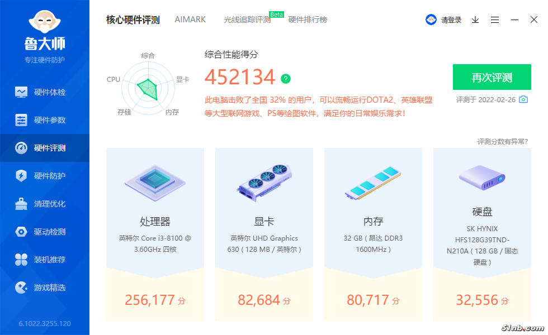This screenshot has width=548, height=335.
Task: Open 装机推荐 clover icon
Action: [21, 260]
